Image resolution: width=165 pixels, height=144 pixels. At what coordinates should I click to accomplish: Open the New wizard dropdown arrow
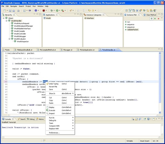coord(7,10)
